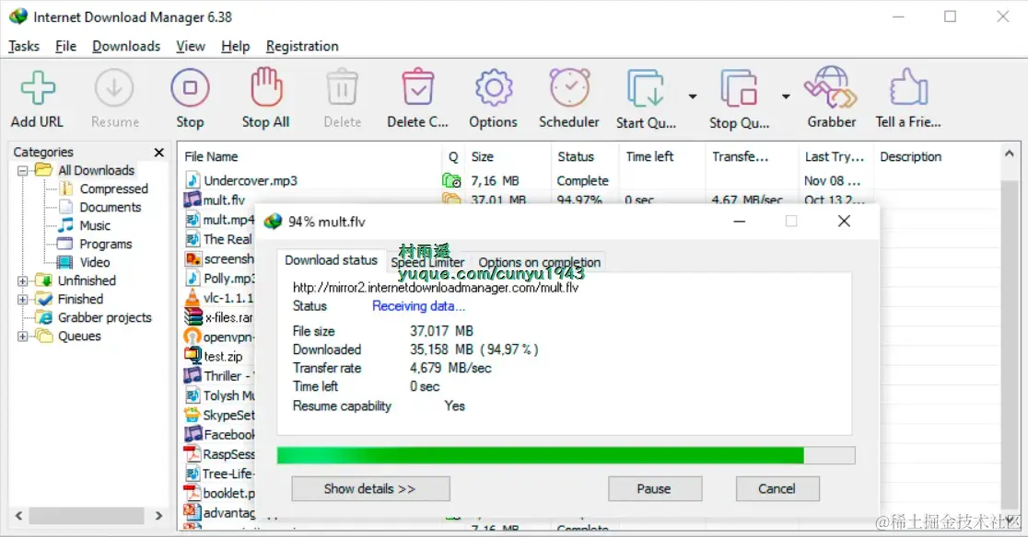Click the right arrow of Categories scrollbar
The image size is (1028, 537).
point(158,516)
